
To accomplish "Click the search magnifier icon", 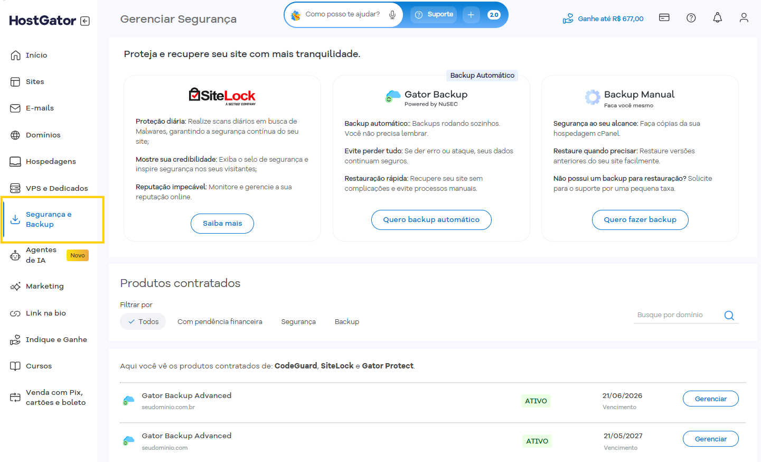I will pyautogui.click(x=729, y=316).
